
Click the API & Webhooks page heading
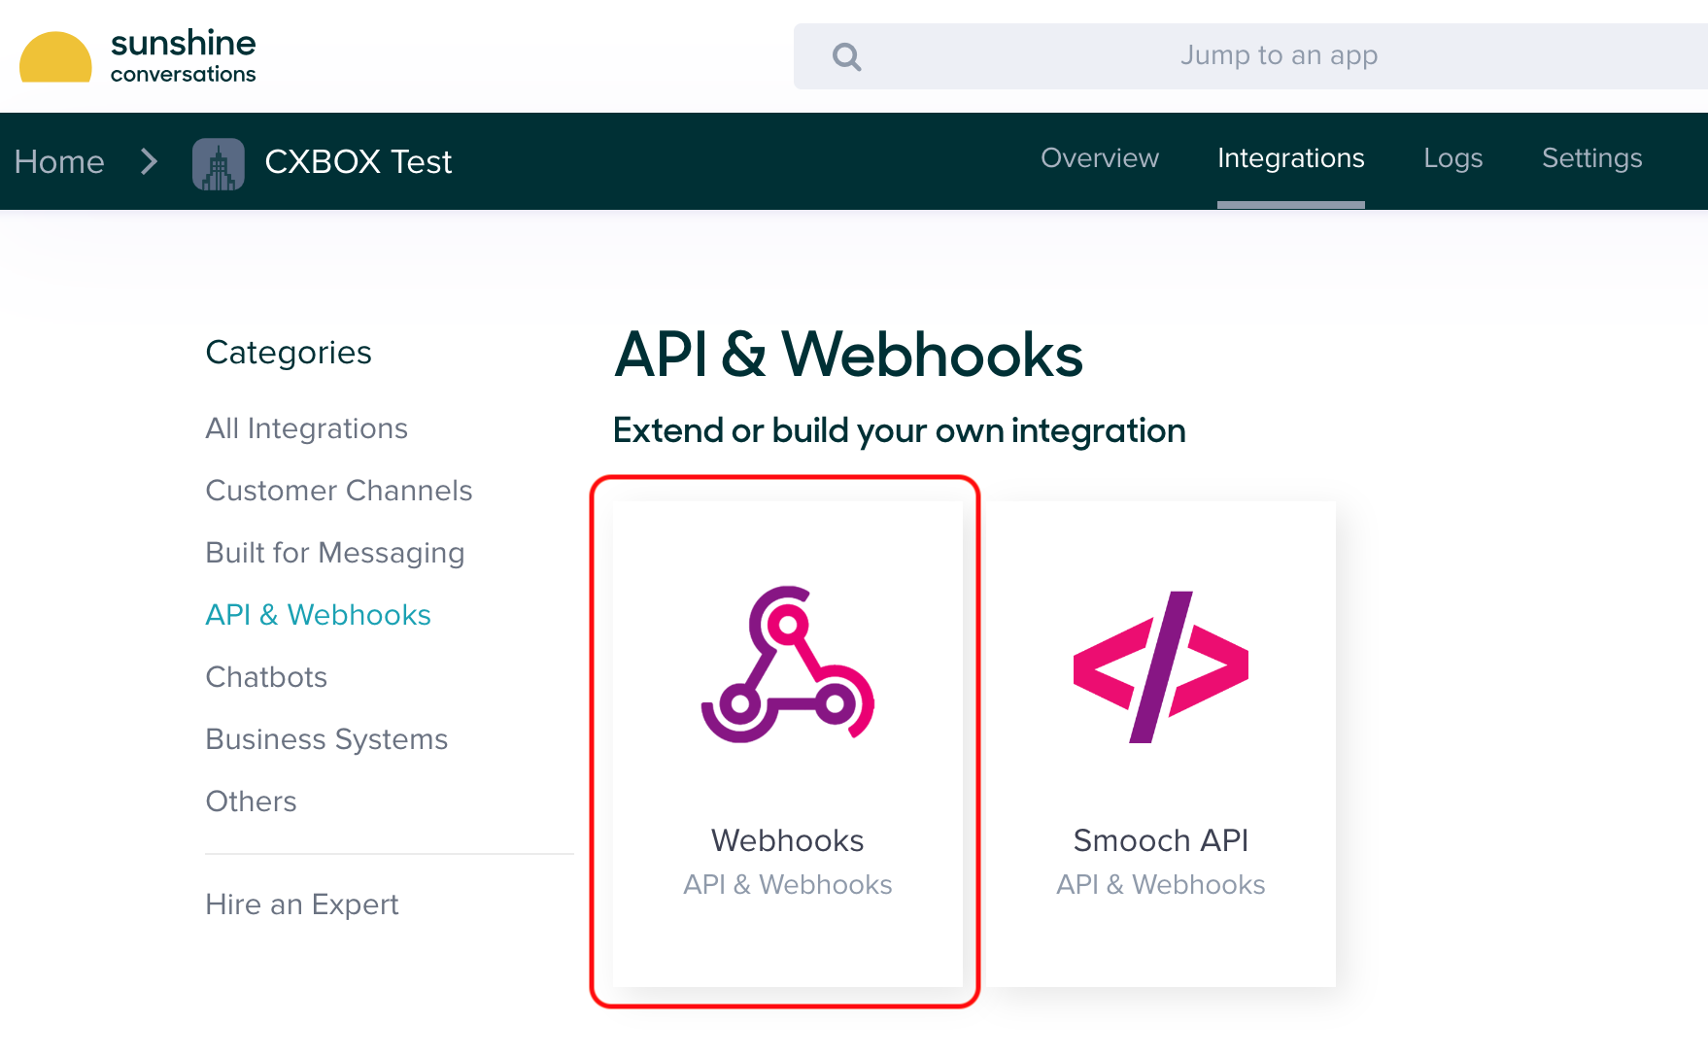click(849, 355)
